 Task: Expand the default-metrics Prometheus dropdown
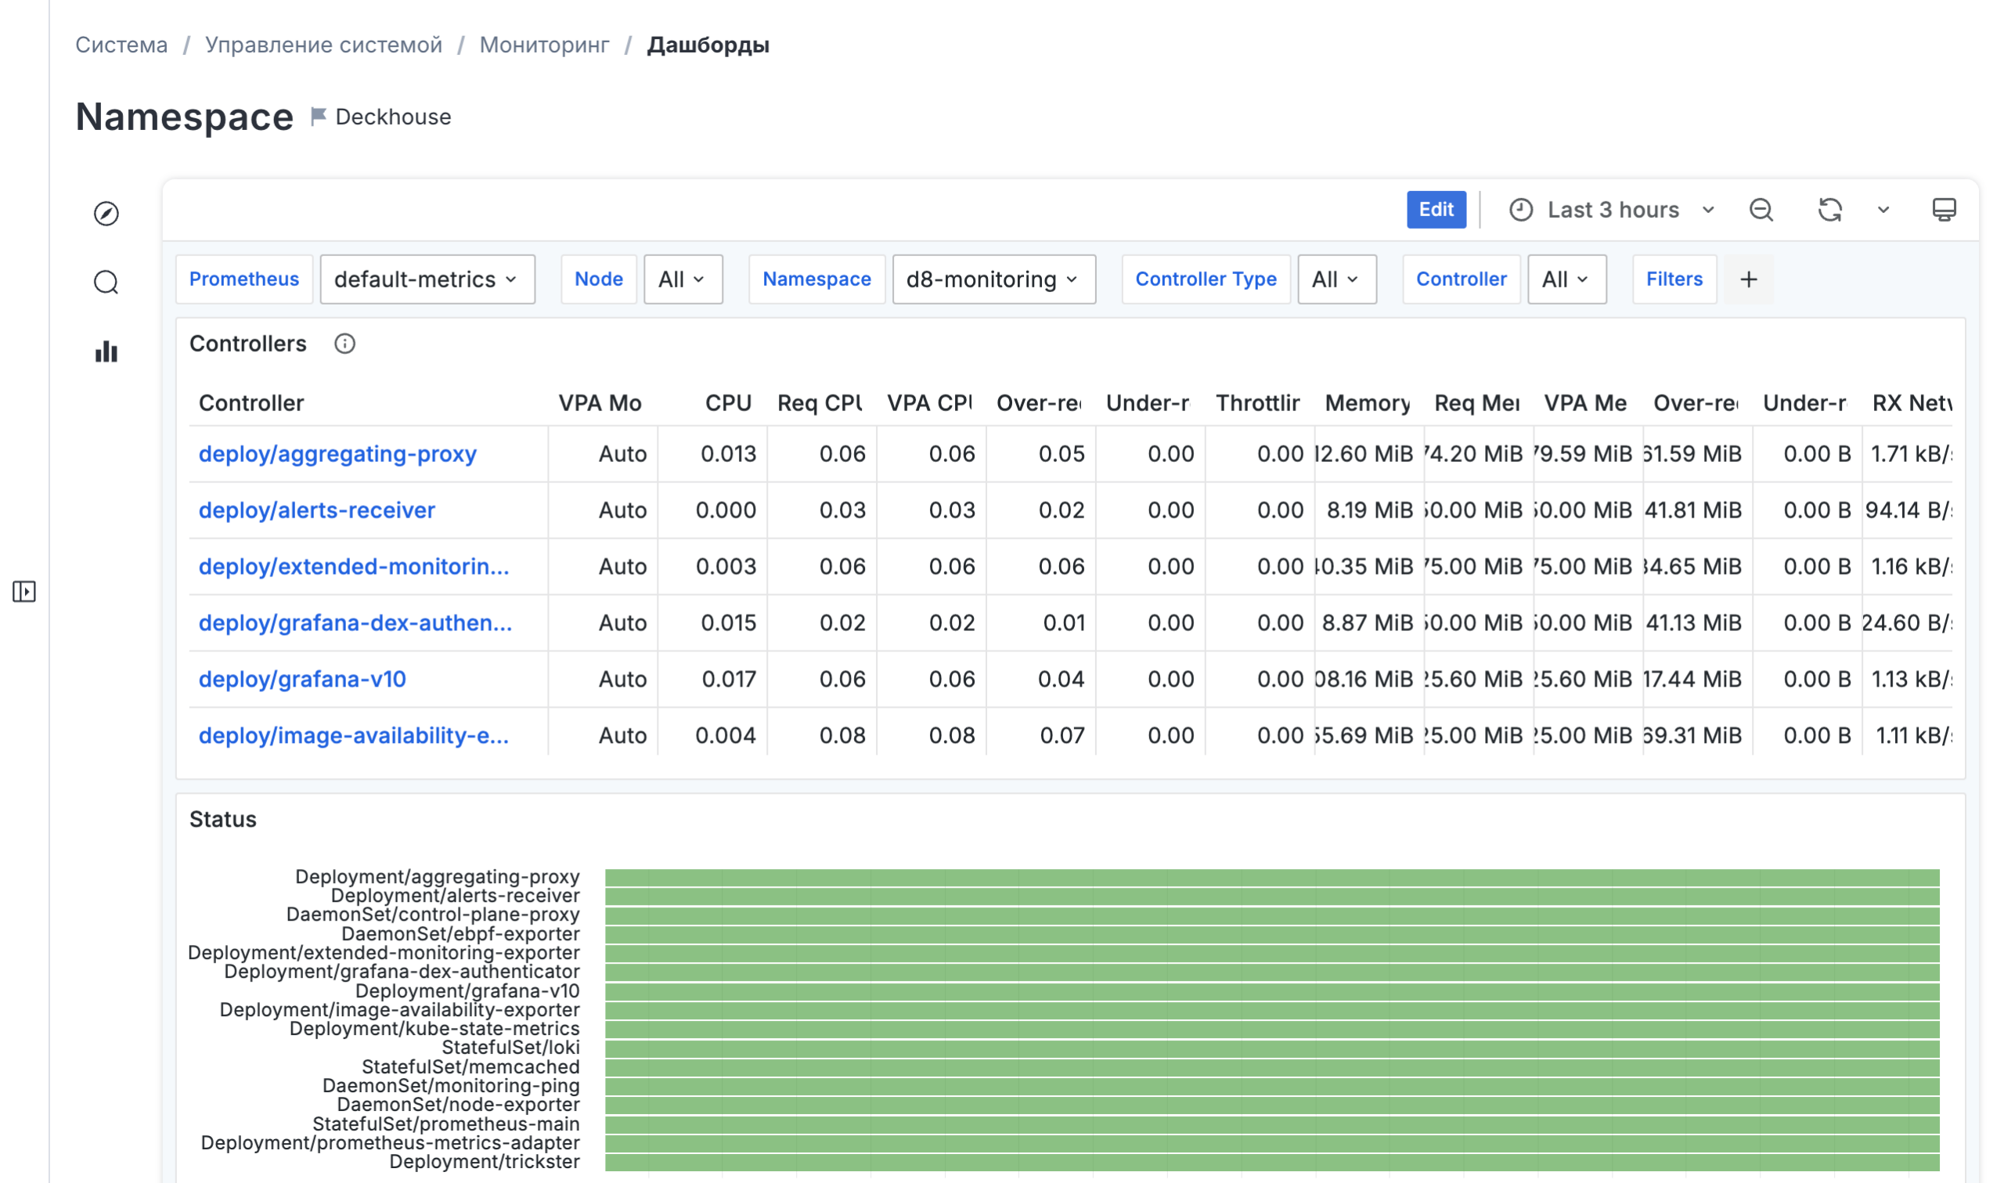[x=427, y=279]
